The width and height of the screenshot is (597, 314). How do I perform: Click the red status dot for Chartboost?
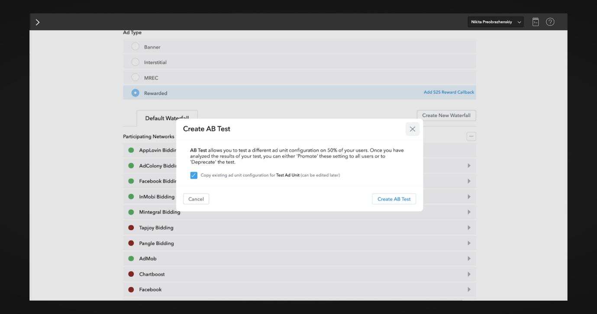coord(131,274)
